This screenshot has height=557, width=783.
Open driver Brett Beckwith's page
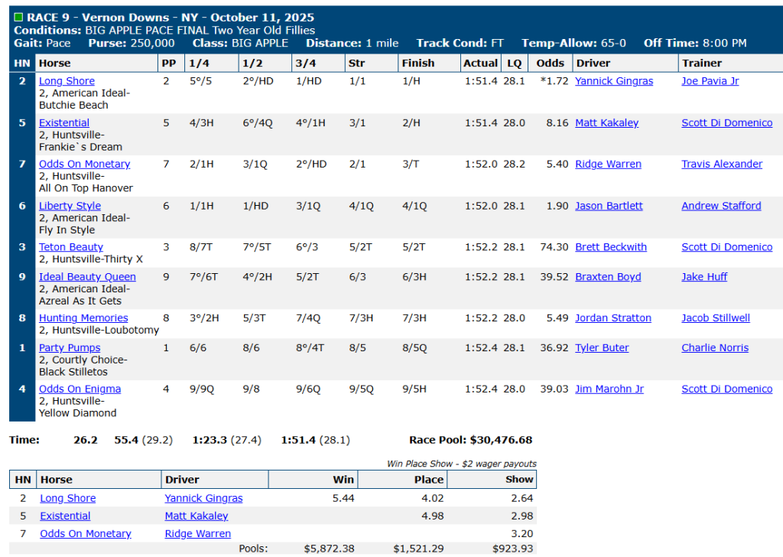(x=610, y=247)
